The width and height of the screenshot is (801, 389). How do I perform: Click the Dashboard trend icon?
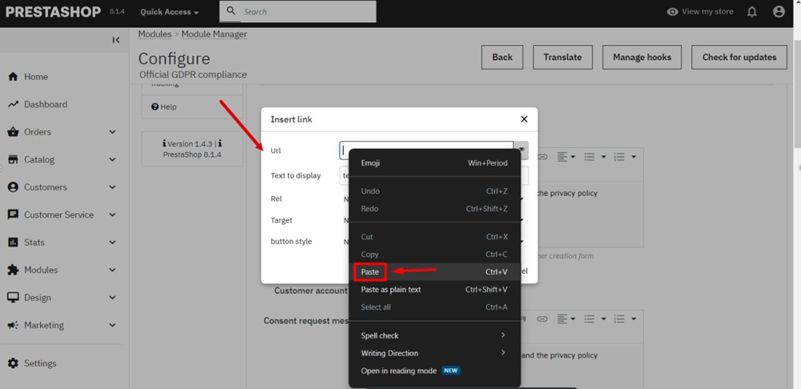14,104
